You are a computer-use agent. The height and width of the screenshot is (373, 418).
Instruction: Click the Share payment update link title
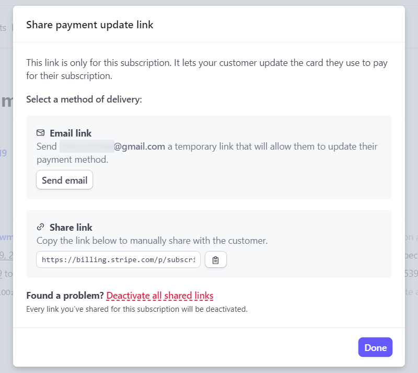(x=89, y=25)
